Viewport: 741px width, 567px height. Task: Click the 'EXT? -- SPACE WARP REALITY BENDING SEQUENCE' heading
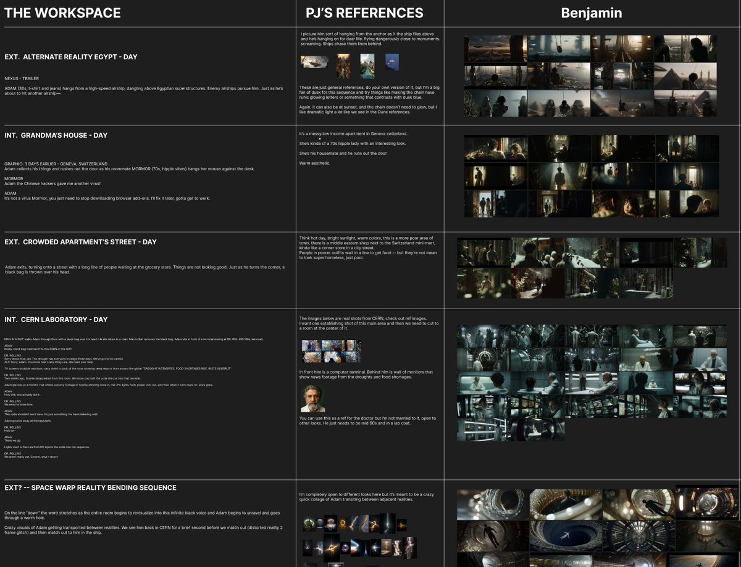pyautogui.click(x=90, y=487)
